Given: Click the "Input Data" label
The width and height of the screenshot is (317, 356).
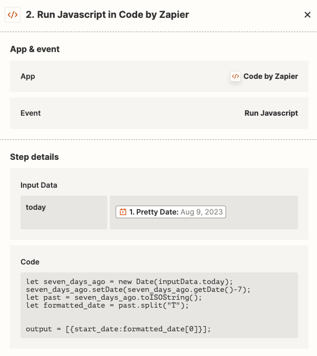Looking at the screenshot, I should coord(39,185).
